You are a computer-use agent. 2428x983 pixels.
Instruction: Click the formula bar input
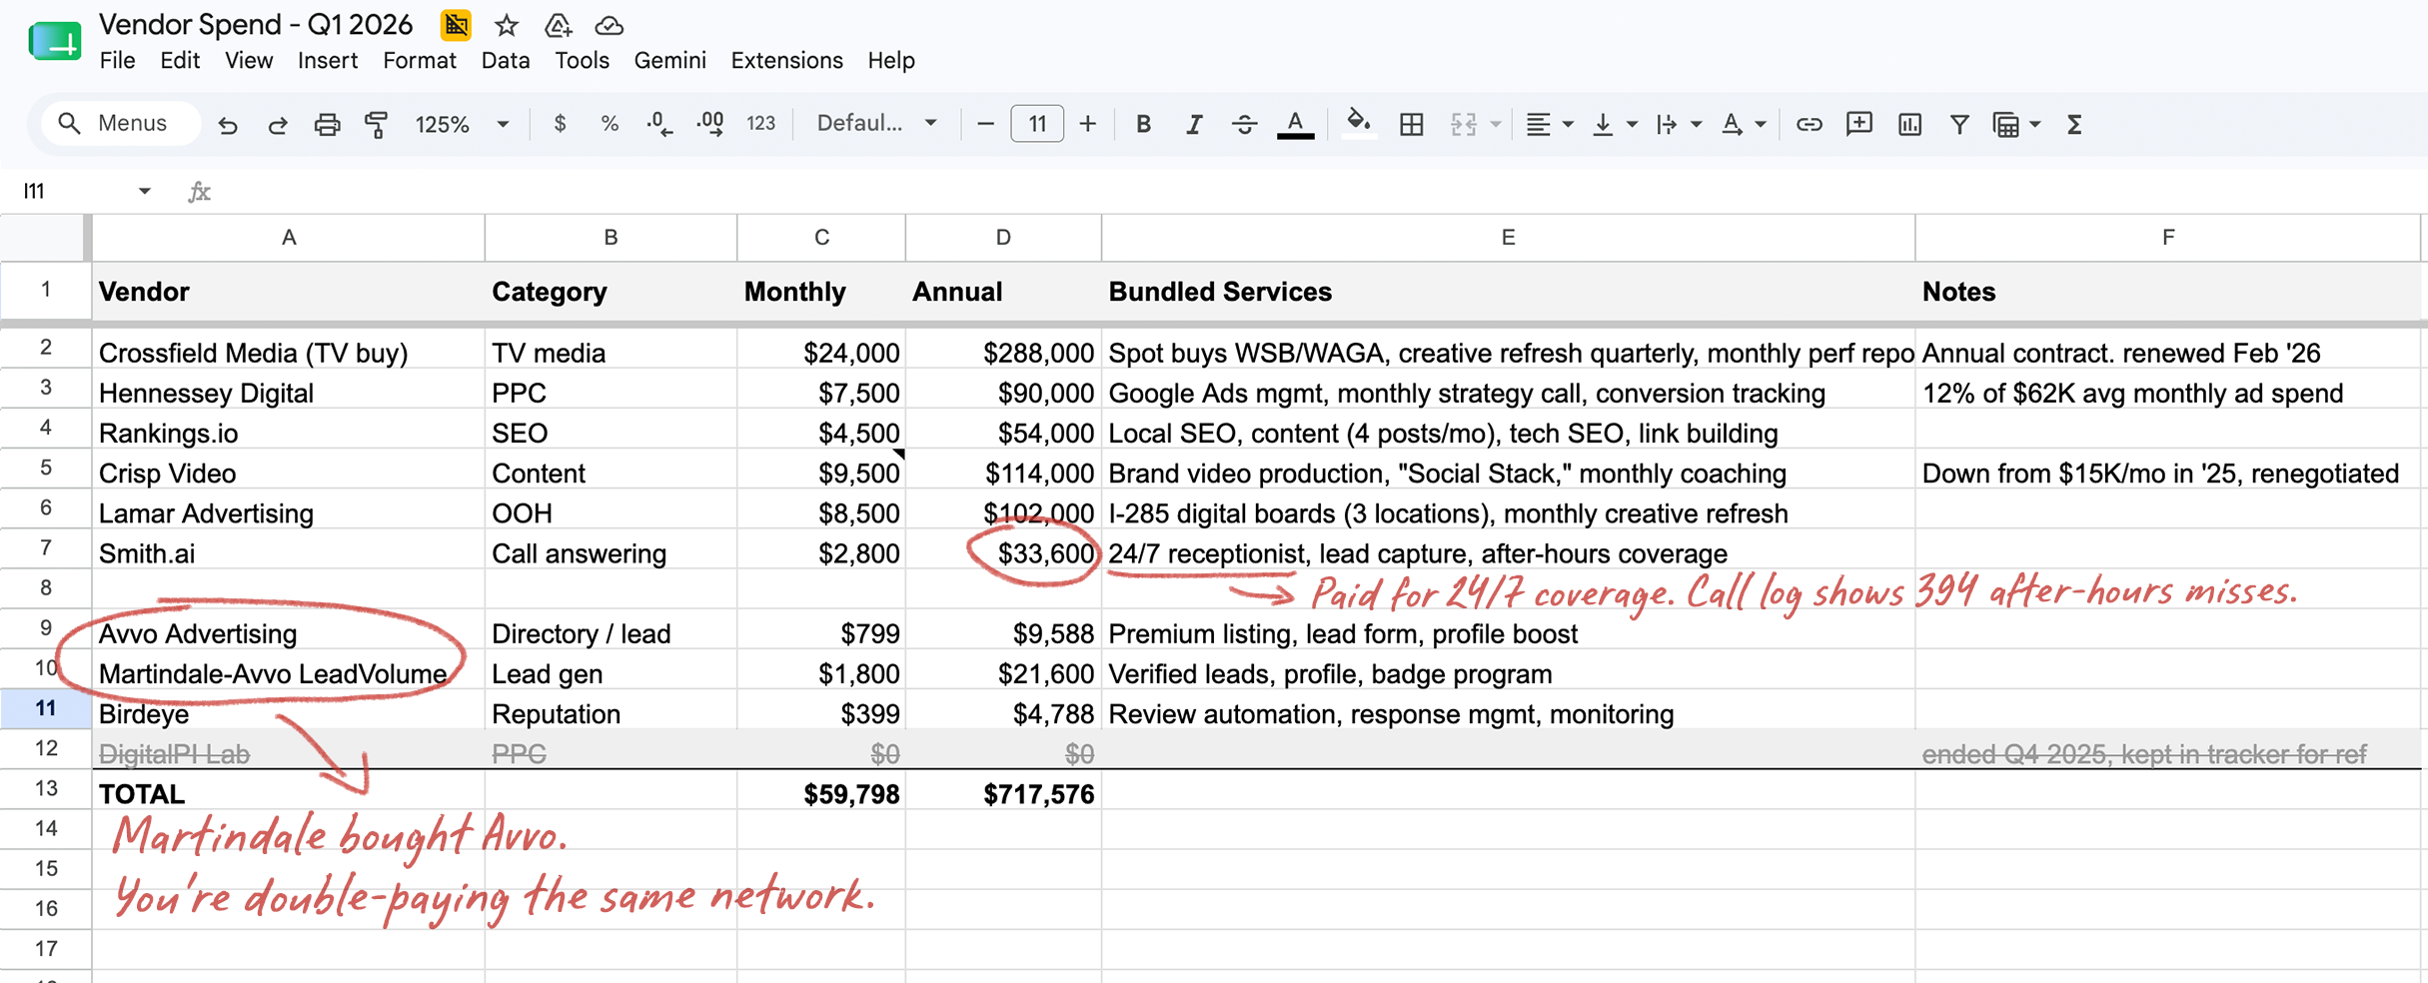click(1319, 191)
